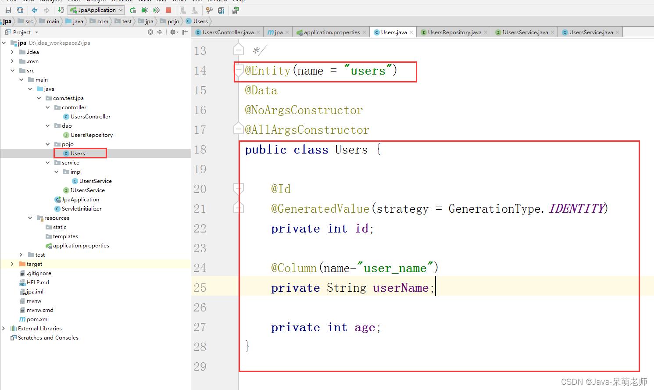This screenshot has height=390, width=654.
Task: Expand the folded region at line 17
Action: click(x=238, y=129)
